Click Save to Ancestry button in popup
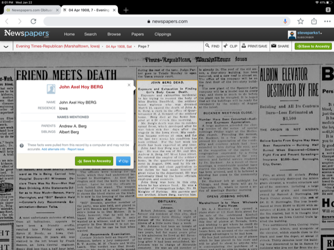This screenshot has height=250, width=334. 94,161
